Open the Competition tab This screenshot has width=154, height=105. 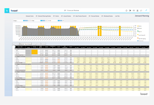click(36, 44)
